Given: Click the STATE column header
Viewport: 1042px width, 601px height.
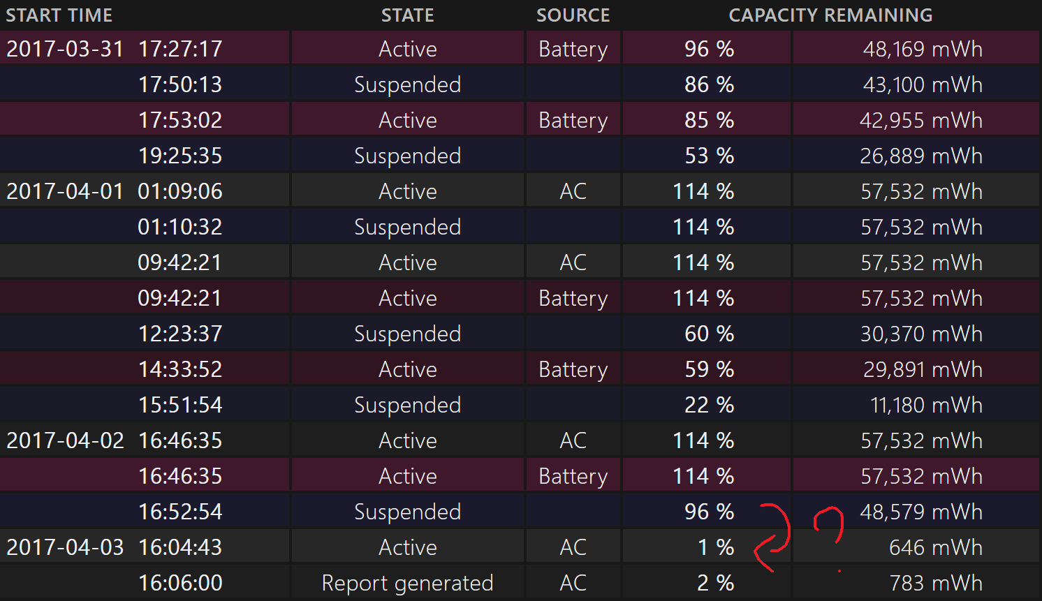Looking at the screenshot, I should coord(407,15).
